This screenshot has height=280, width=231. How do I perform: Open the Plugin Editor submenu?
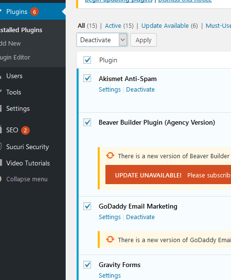(x=15, y=58)
